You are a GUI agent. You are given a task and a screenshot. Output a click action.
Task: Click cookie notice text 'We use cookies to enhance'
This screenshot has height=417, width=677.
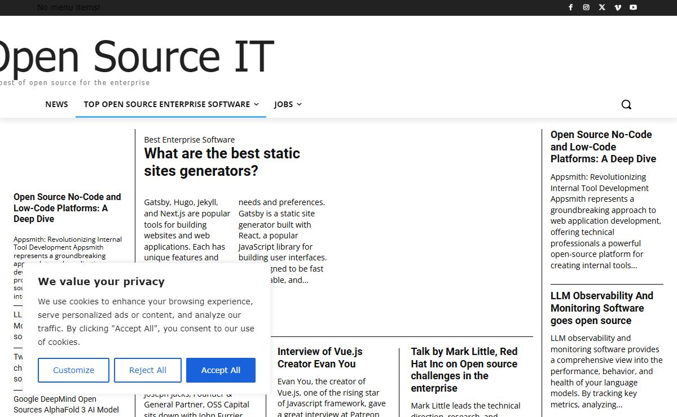coord(146,322)
